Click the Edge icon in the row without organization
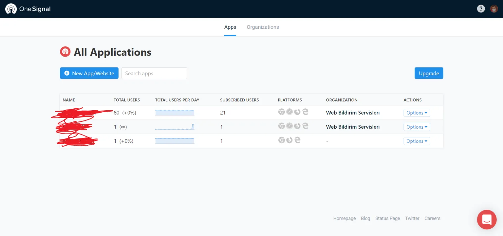Screen dimensions: 503x236 [297, 140]
